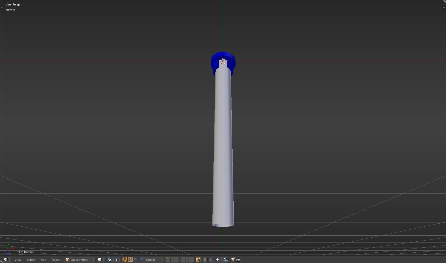Click the area split corner widget

click(444, 2)
